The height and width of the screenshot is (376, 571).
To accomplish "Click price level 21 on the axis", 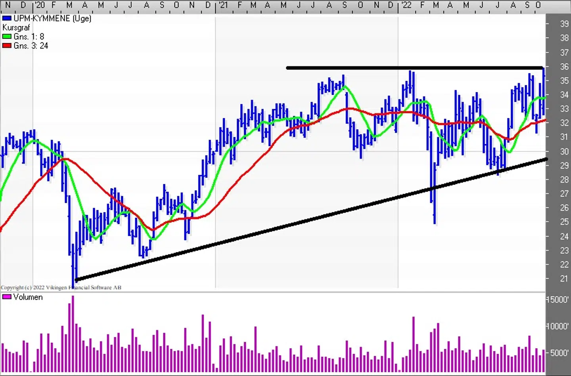I will [564, 279].
